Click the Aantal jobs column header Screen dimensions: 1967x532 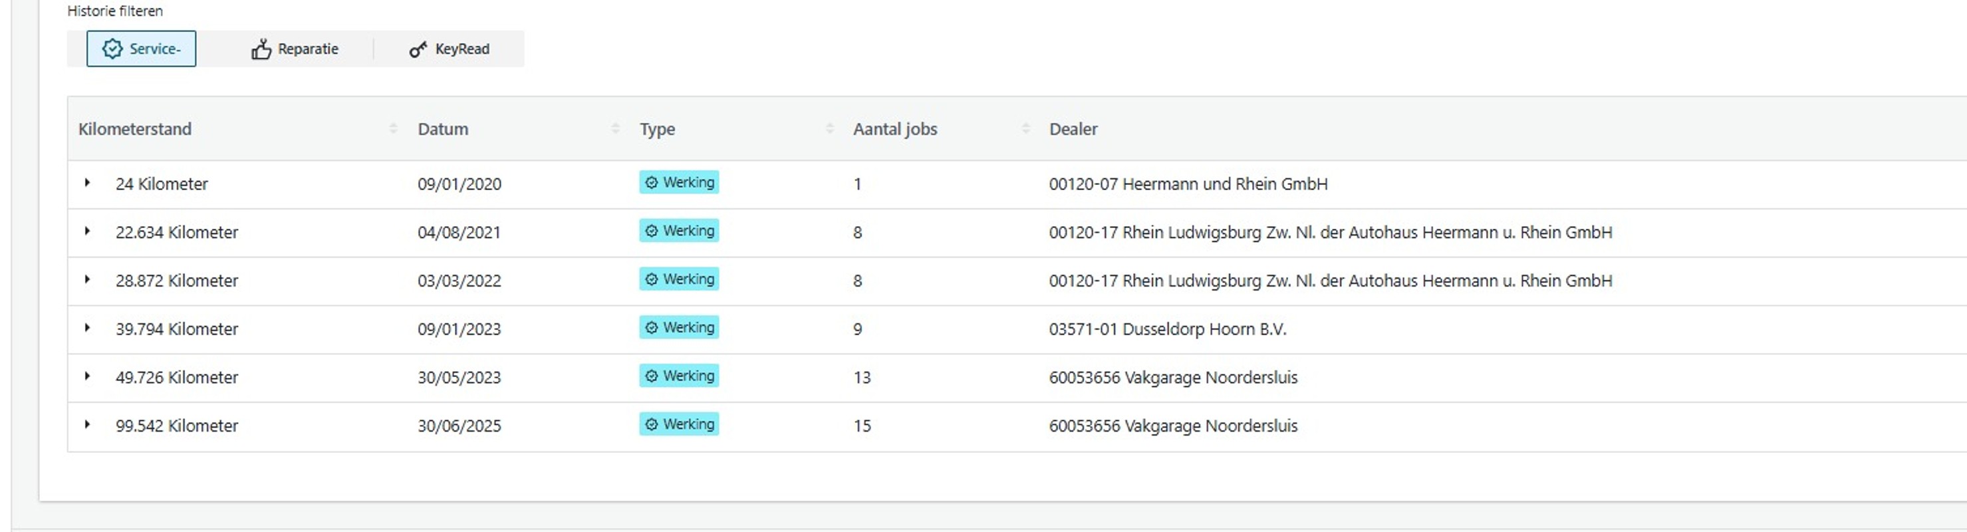(x=895, y=129)
